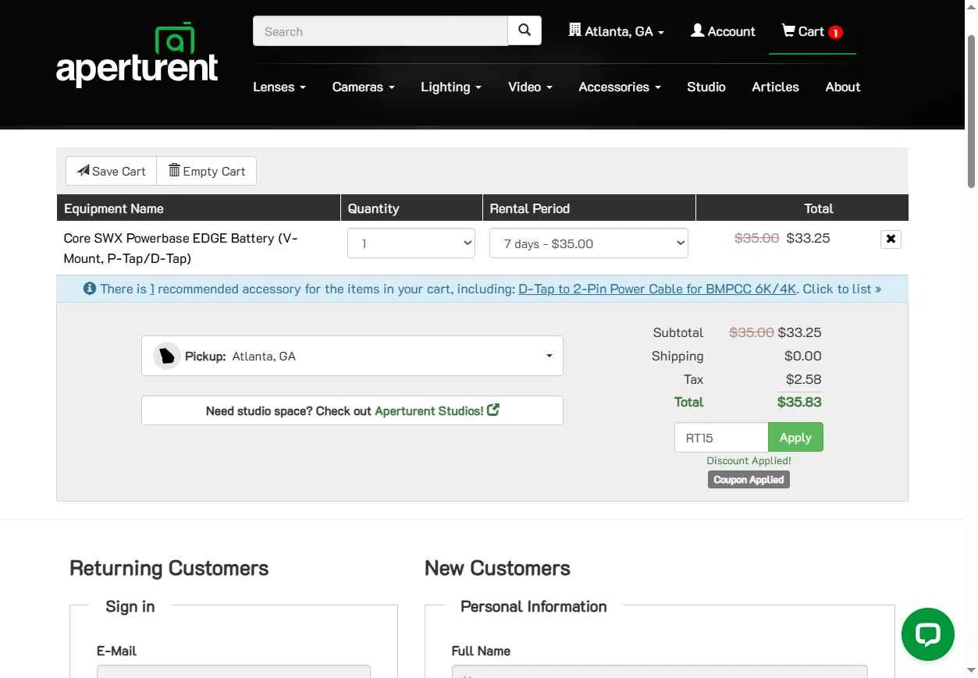Viewport: 978px width, 678px height.
Task: Click the external link icon beside Aperturent Studios
Action: point(493,410)
